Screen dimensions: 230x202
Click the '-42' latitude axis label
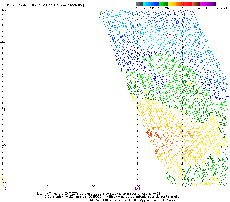tap(3, 42)
